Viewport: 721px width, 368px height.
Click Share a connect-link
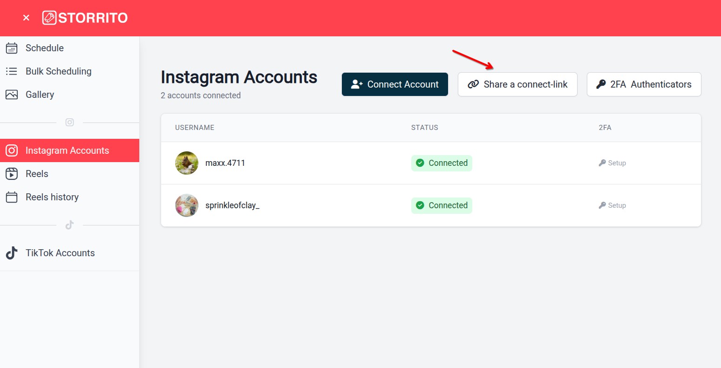(517, 84)
